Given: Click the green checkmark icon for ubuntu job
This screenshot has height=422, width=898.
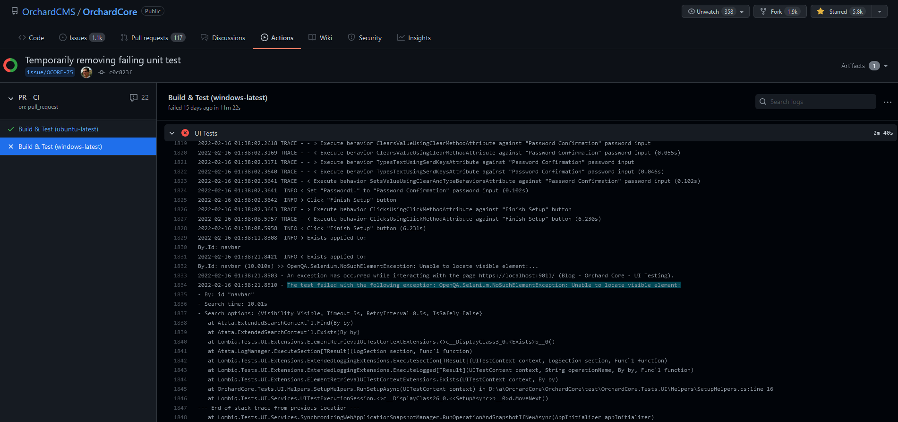Looking at the screenshot, I should click(11, 129).
